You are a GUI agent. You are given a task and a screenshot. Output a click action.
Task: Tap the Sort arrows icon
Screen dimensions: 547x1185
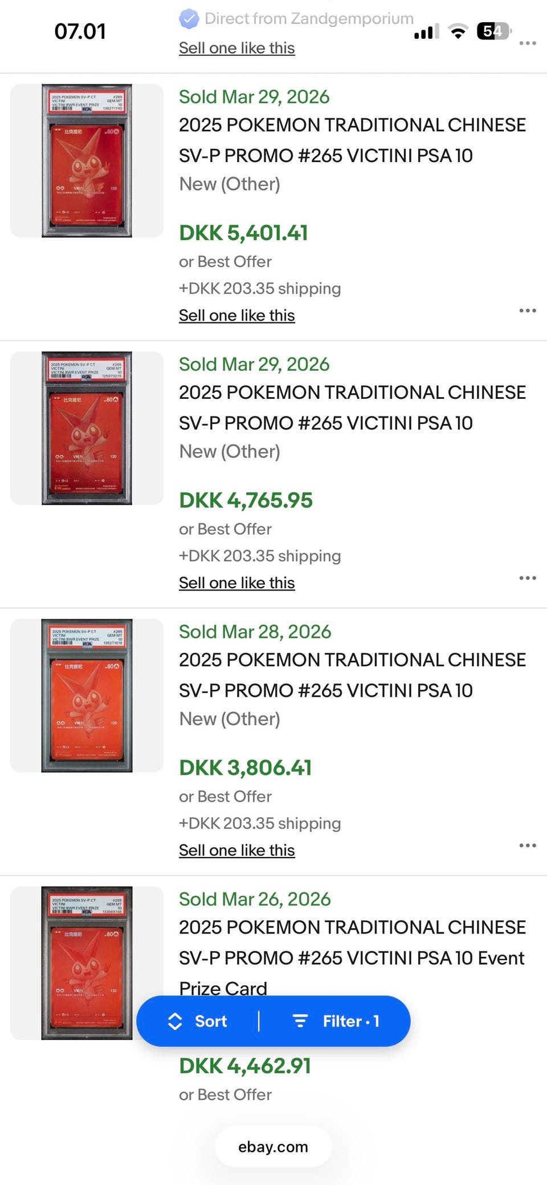click(175, 1021)
